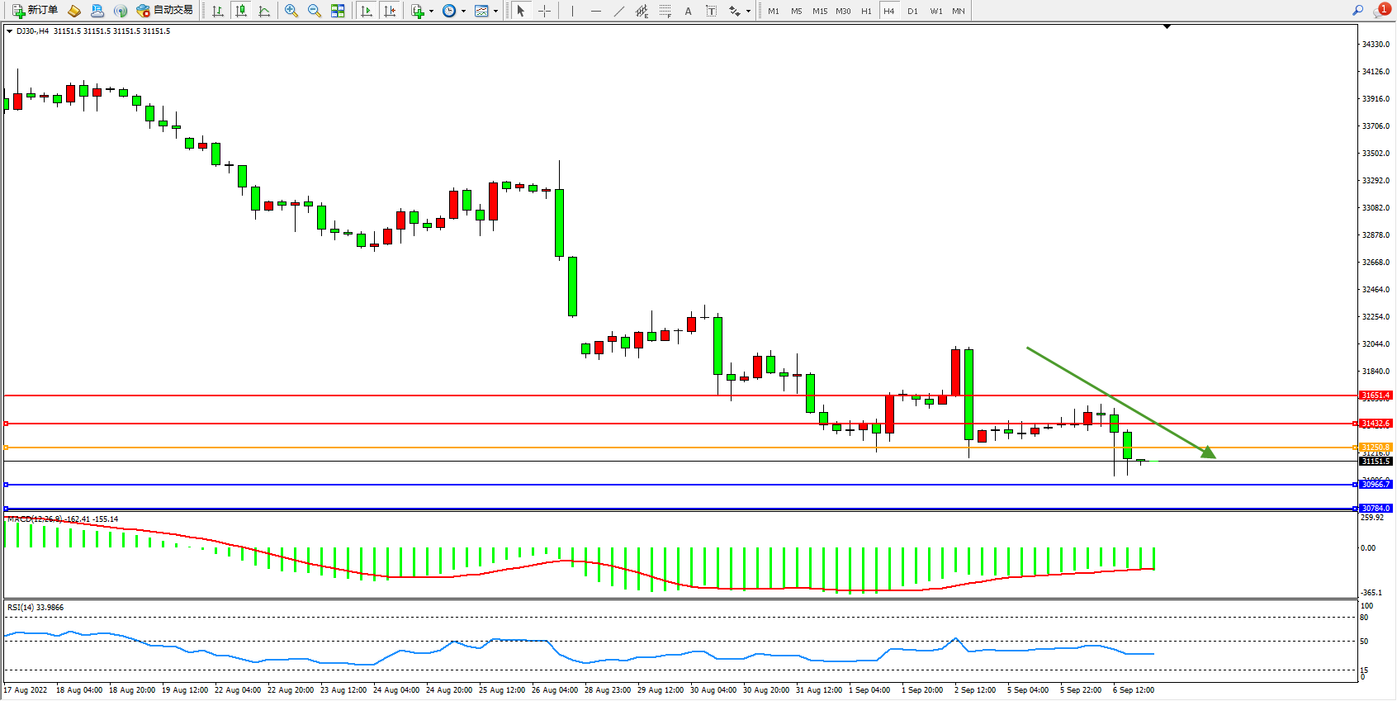Tile chart windows icon
Image resolution: width=1397 pixels, height=701 pixels.
(338, 11)
